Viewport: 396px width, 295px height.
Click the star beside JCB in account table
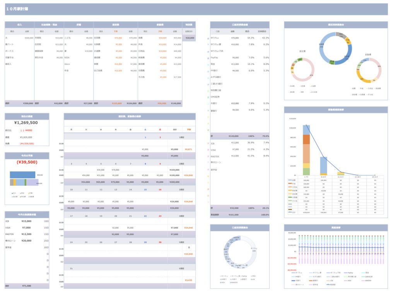(x=208, y=143)
